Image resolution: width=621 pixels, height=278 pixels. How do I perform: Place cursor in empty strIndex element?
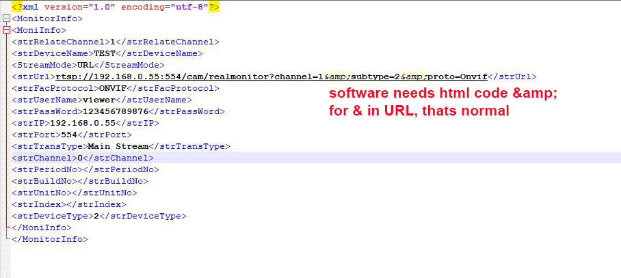[66, 204]
